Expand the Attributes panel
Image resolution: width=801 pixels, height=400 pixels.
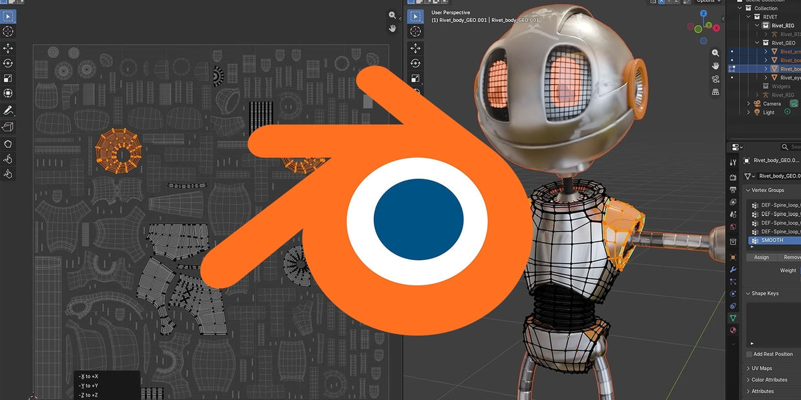click(x=748, y=391)
